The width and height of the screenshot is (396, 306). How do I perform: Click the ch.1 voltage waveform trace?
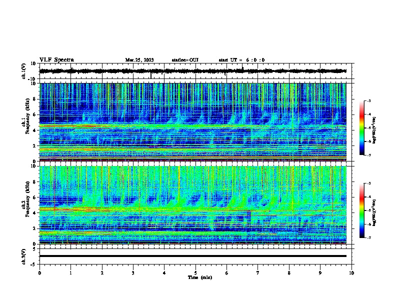tap(192, 71)
